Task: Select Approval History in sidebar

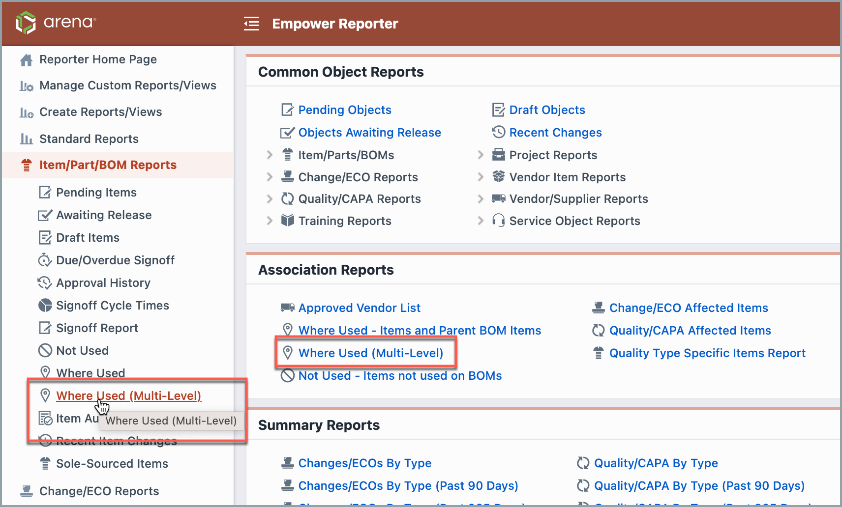Action: pos(103,282)
